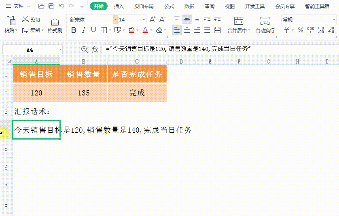Viewport: 339px width, 216px height.
Task: Toggle Underline formatting
Action: (93, 30)
